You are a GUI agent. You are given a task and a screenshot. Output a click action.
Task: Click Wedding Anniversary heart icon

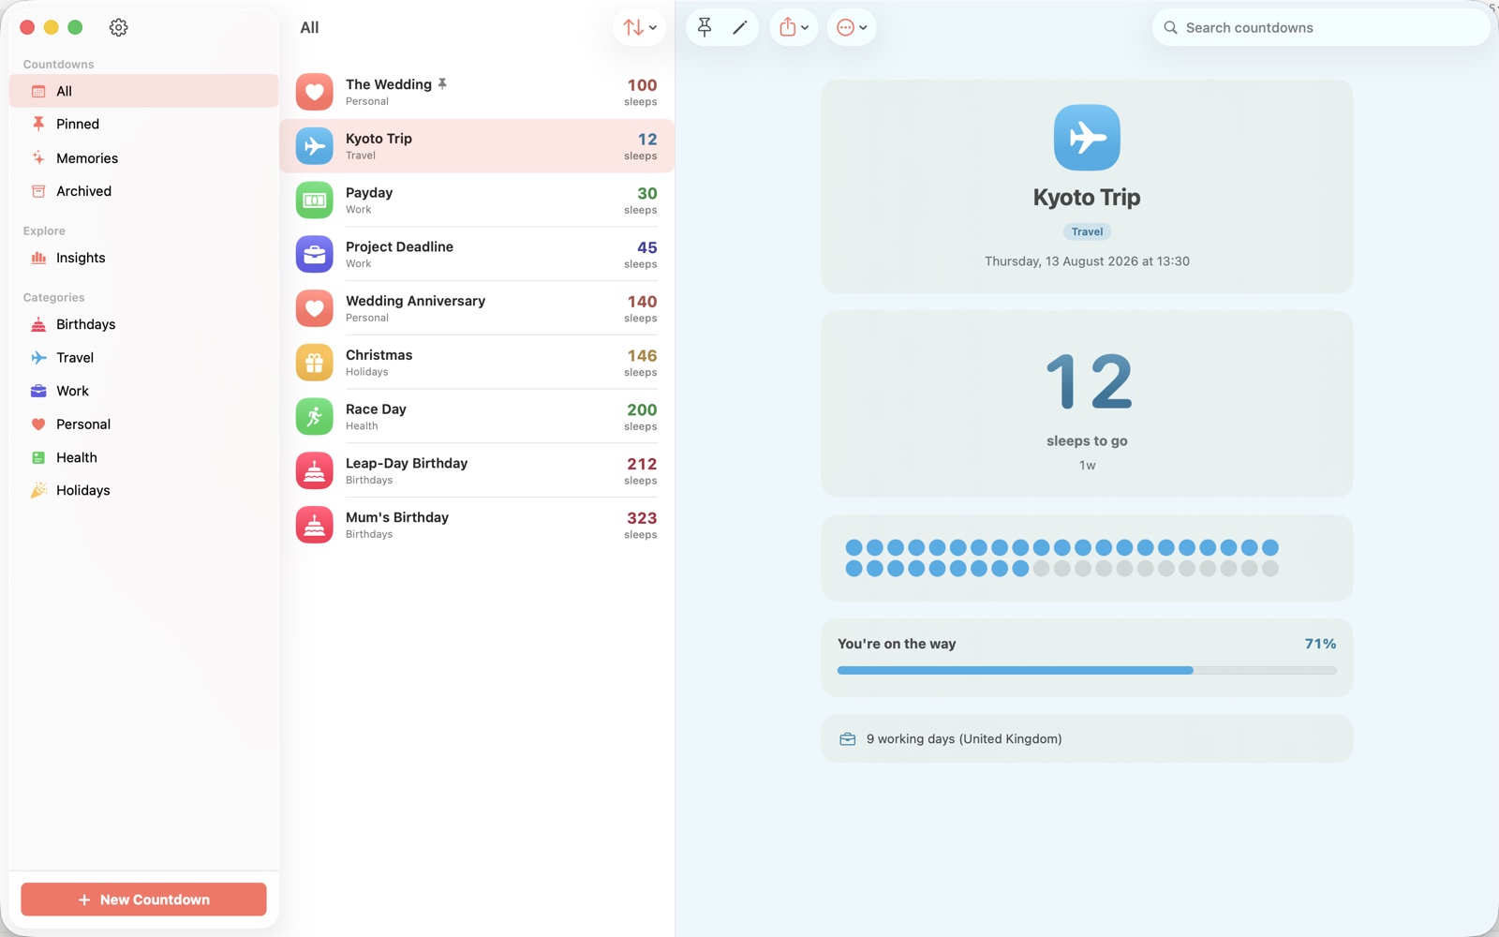[x=315, y=308]
